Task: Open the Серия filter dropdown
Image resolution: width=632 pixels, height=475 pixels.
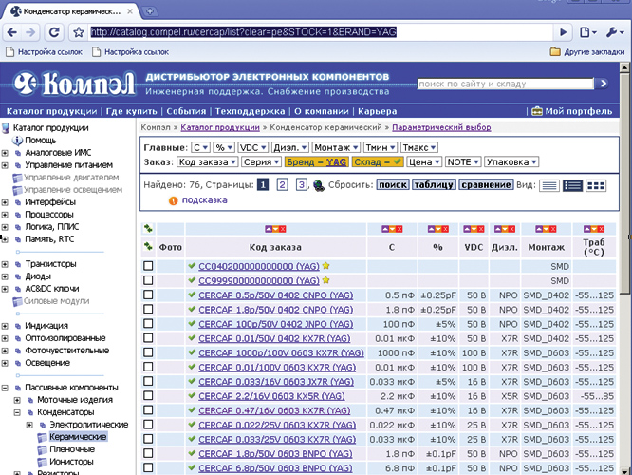Action: [x=261, y=162]
